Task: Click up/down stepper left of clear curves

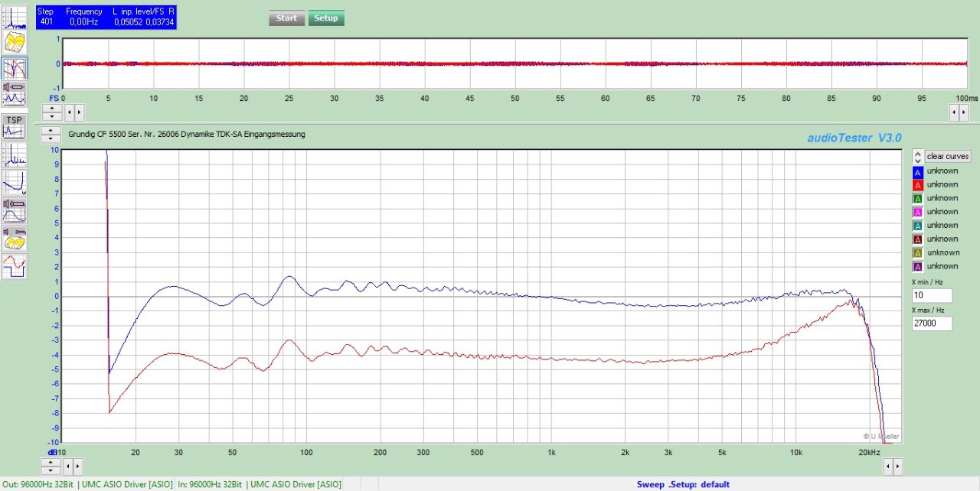Action: point(917,156)
